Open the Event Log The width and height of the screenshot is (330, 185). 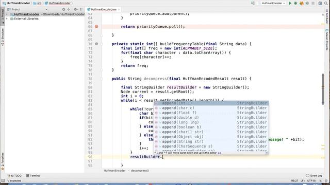(x=314, y=176)
